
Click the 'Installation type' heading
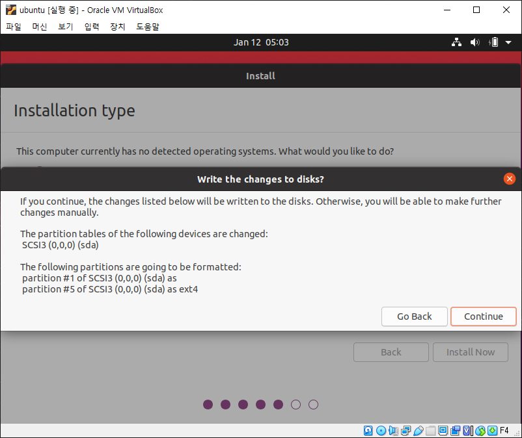pyautogui.click(x=74, y=110)
